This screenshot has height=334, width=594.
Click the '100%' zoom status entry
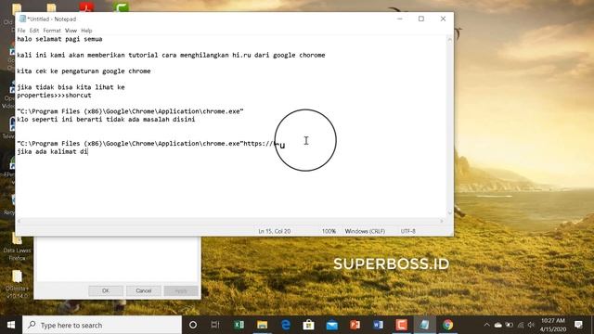coord(329,231)
